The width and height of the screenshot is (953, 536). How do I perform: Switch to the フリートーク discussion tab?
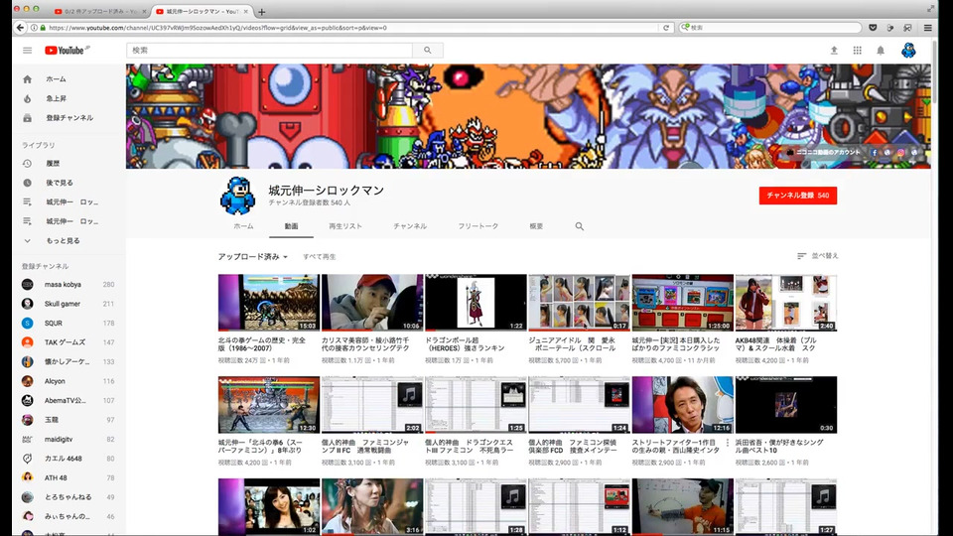[x=478, y=226]
